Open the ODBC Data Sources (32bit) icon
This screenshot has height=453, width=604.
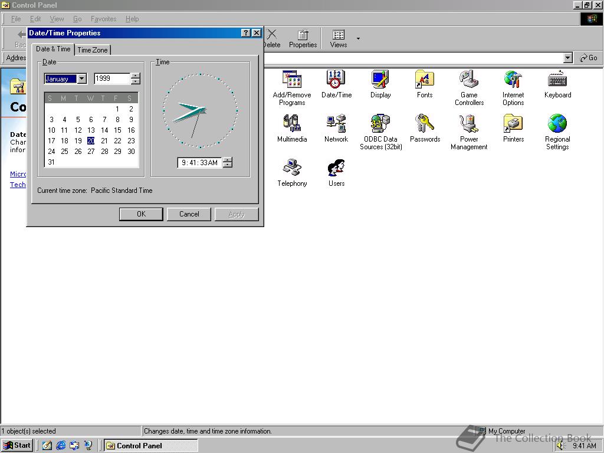pos(380,132)
